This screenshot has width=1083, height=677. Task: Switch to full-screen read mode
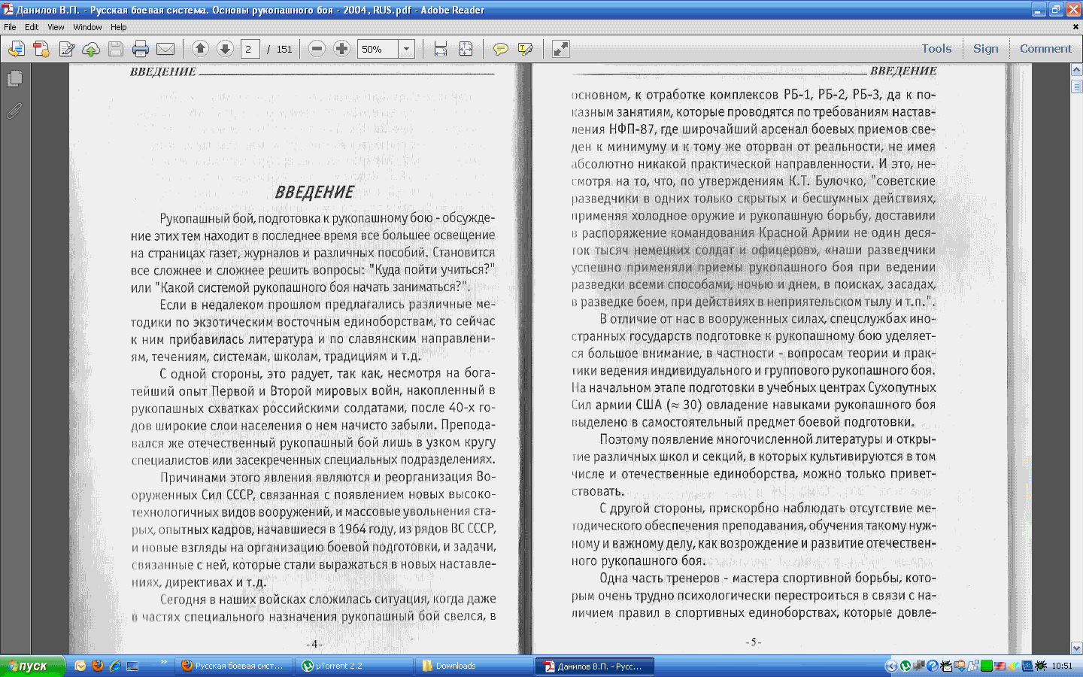[x=561, y=50]
